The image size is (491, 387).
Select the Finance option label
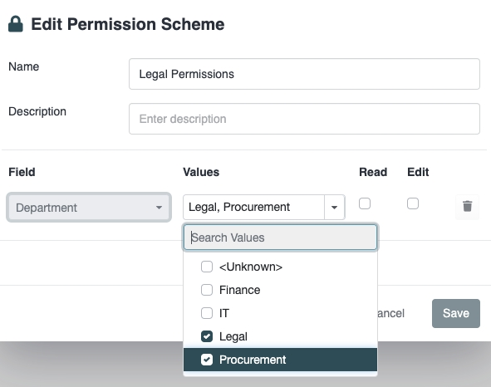tap(239, 290)
